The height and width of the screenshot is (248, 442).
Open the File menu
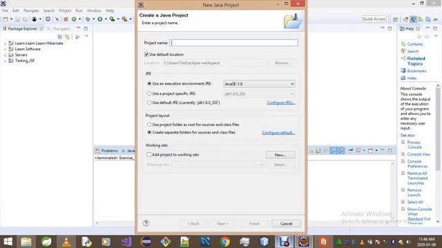5,11
